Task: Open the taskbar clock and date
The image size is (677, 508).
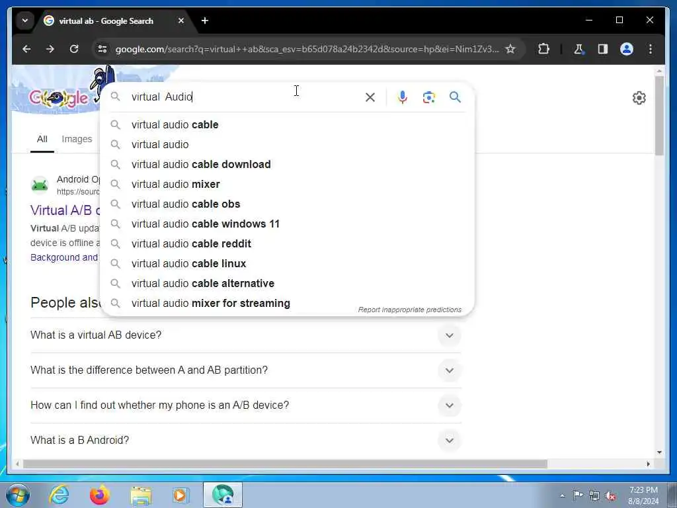Action: (643, 495)
